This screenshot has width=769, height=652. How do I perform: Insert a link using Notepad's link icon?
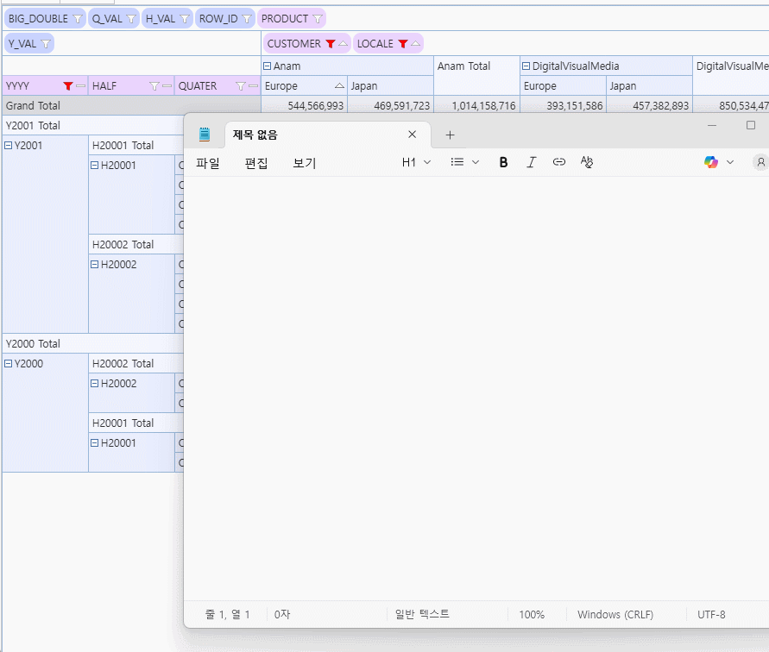point(559,162)
